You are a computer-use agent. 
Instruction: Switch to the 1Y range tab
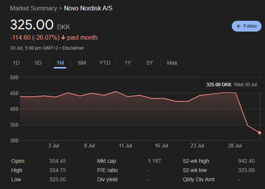tap(128, 63)
